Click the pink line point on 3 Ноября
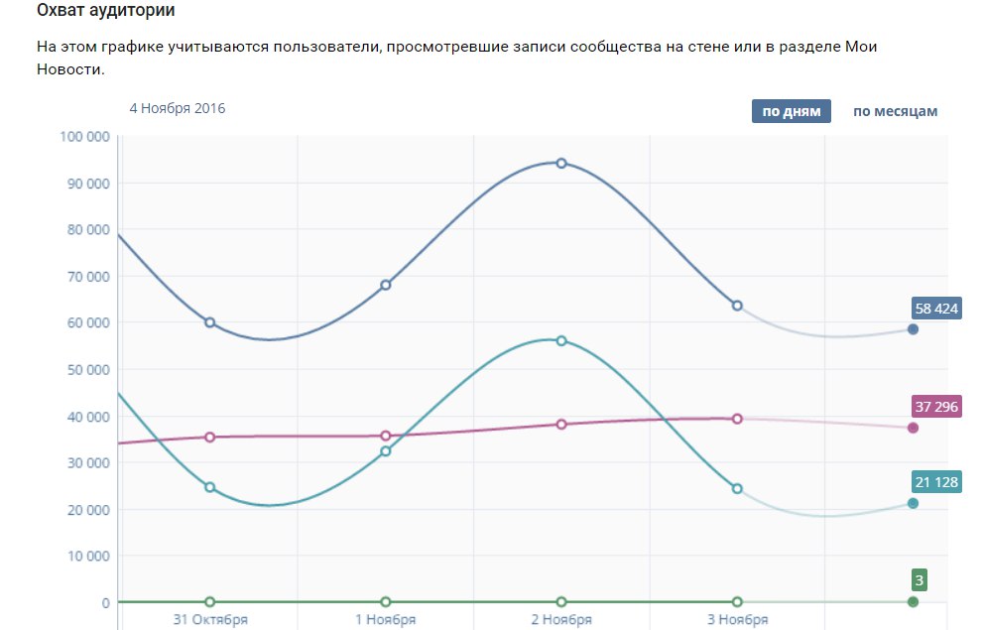 pos(737,419)
